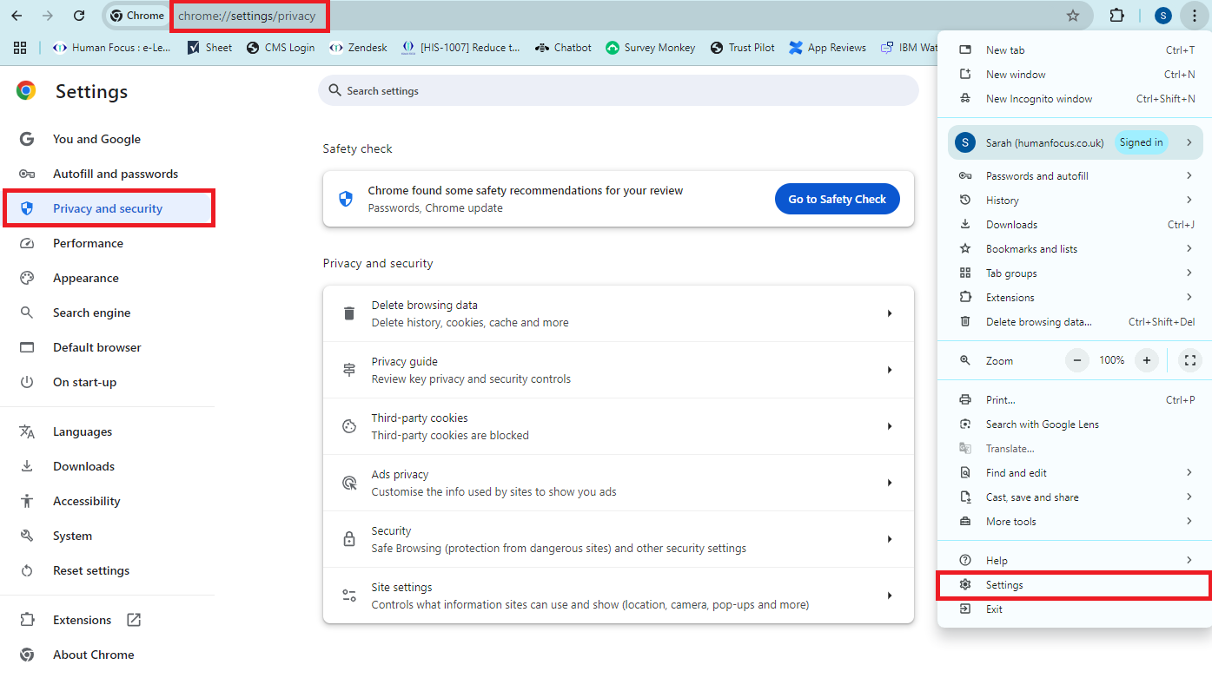
Task: Decrease zoom with the minus button
Action: (x=1077, y=360)
